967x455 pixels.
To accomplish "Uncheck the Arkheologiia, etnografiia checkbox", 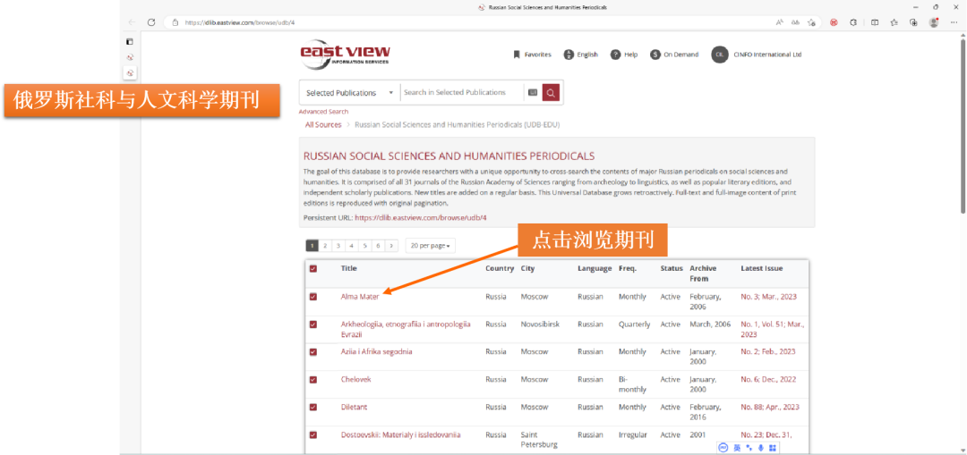I will pos(313,324).
